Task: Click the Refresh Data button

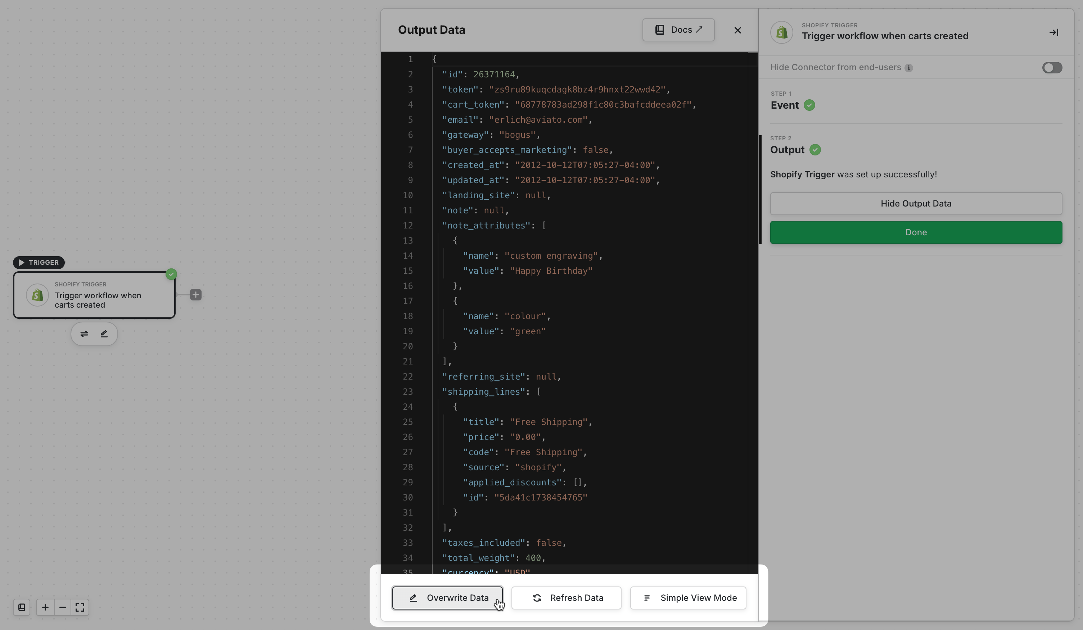Action: coord(566,598)
